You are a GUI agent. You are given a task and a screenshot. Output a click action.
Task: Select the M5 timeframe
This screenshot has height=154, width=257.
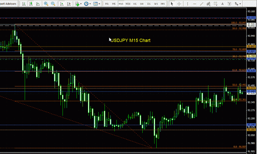coord(114,4)
